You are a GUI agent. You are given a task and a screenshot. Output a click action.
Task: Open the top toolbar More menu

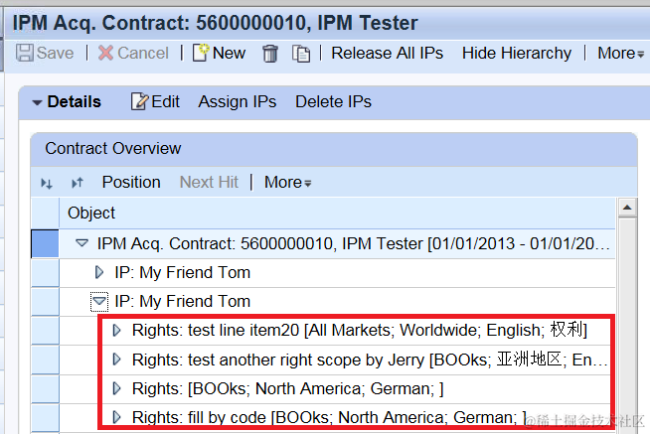click(x=620, y=53)
